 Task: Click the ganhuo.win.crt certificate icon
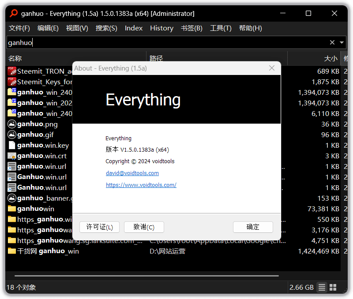tap(12, 156)
